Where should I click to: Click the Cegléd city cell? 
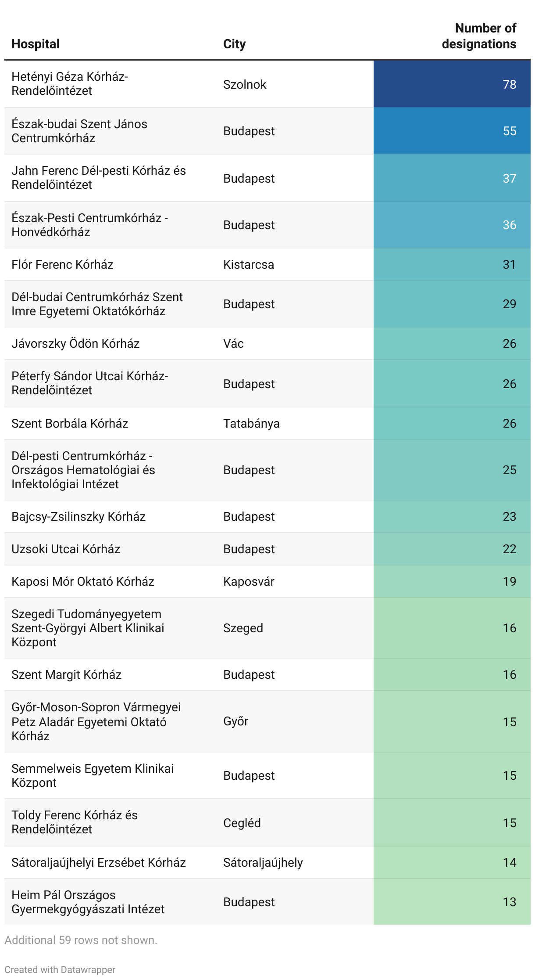tap(242, 823)
